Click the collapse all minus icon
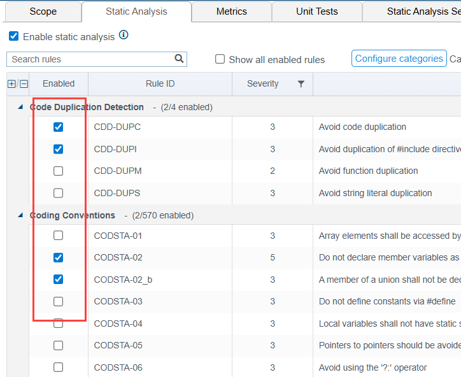This screenshot has height=377, width=461. (24, 84)
